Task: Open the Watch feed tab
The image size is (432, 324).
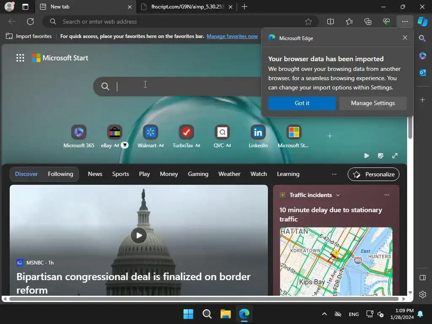Action: pos(259,174)
